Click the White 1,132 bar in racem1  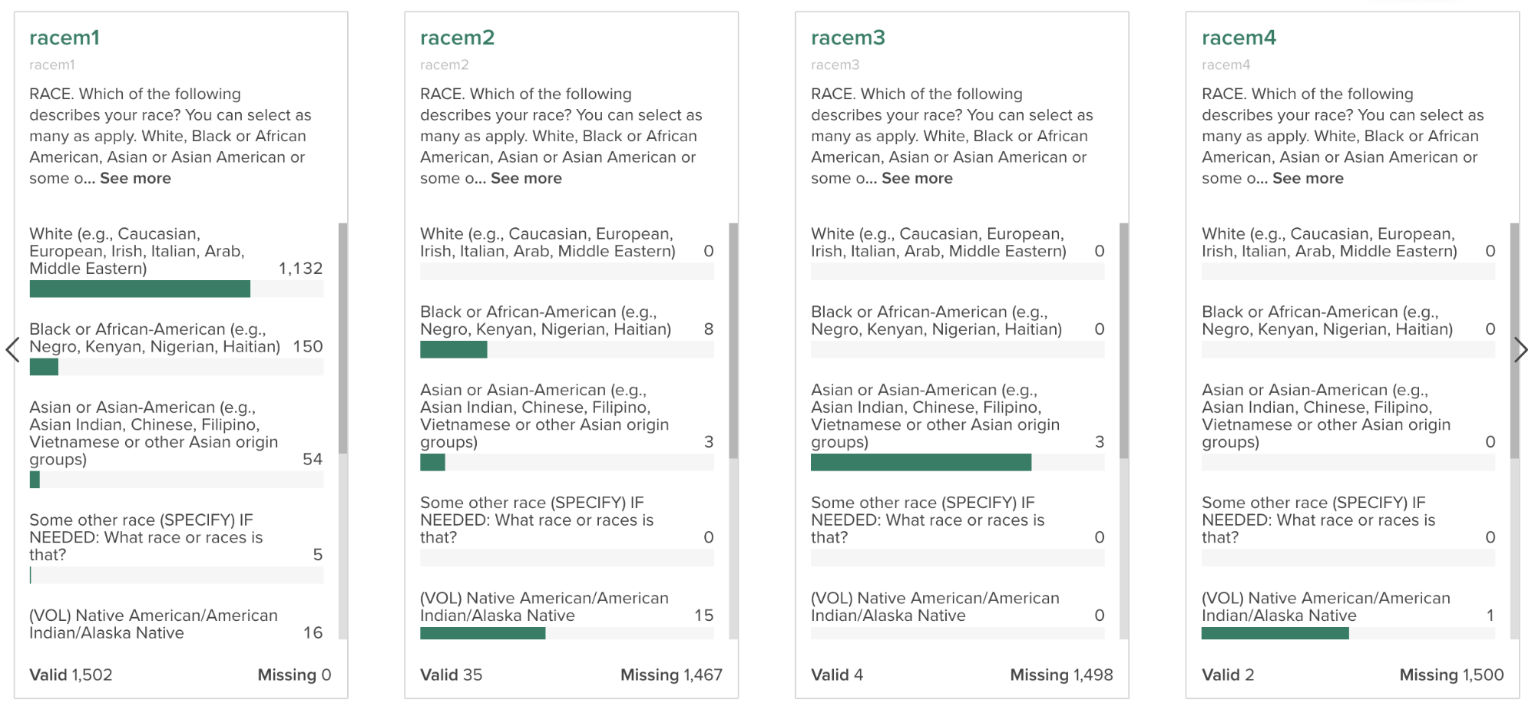click(x=140, y=289)
